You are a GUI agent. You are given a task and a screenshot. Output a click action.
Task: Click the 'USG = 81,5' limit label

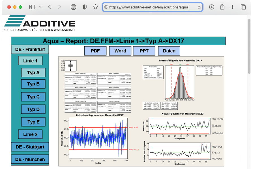click(x=134, y=150)
